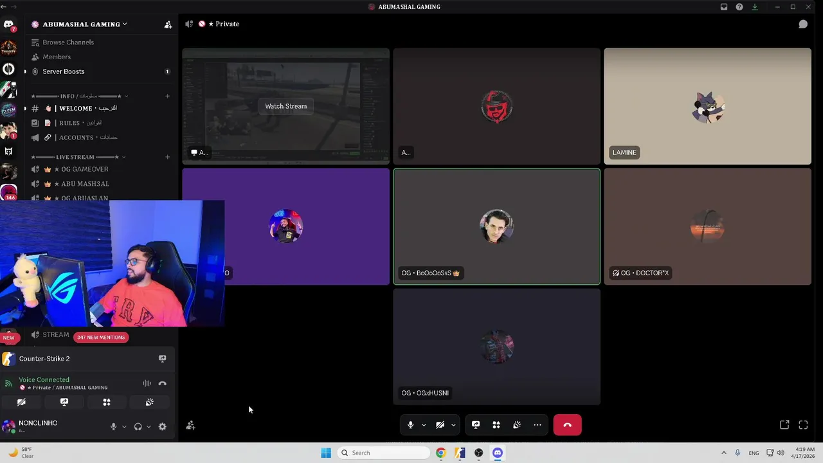This screenshot has width=823, height=463.
Task: Open soundboard in the sidebar panel
Action: click(x=150, y=402)
